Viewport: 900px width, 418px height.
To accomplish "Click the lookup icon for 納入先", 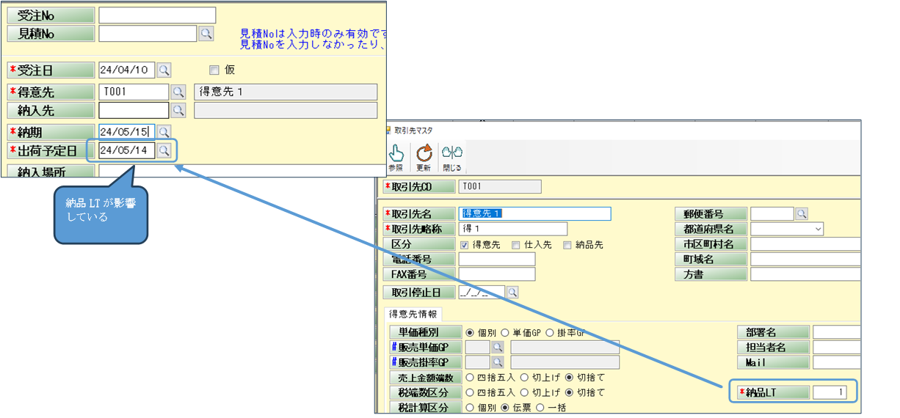I will 178,110.
